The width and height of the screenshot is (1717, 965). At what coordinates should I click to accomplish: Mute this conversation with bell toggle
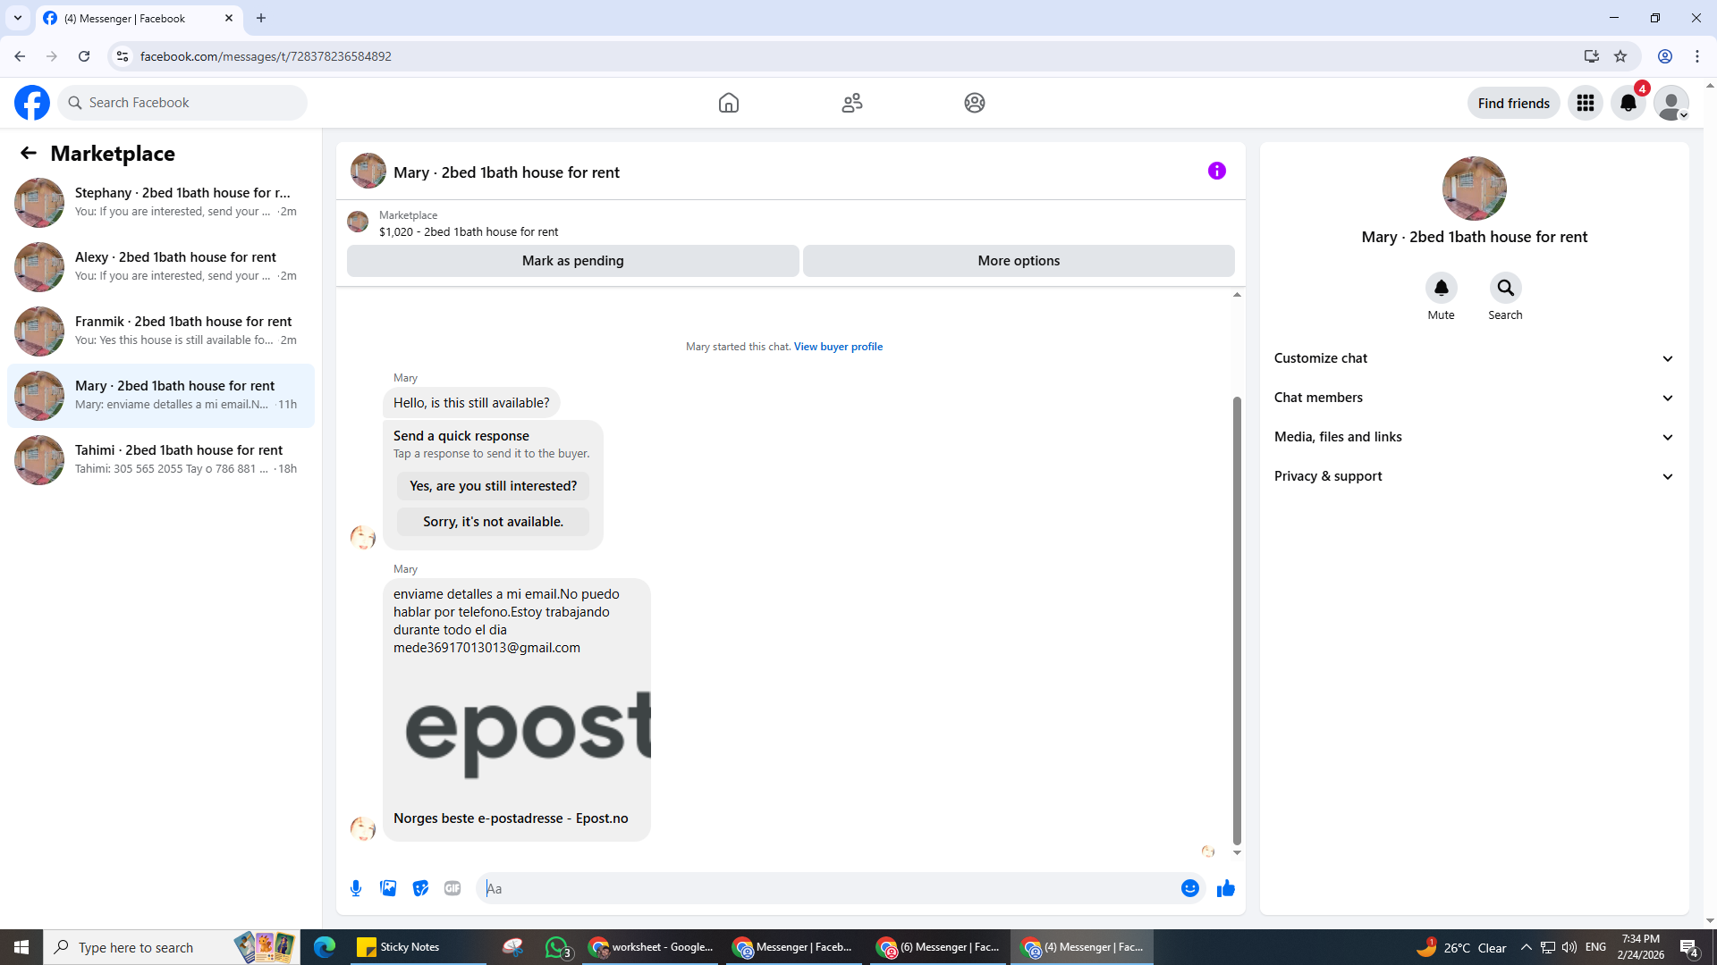(1441, 288)
